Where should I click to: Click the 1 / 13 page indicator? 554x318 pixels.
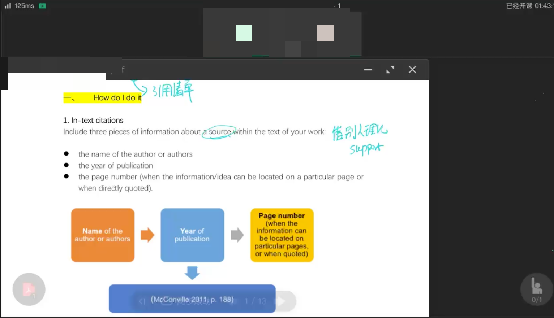click(x=255, y=301)
